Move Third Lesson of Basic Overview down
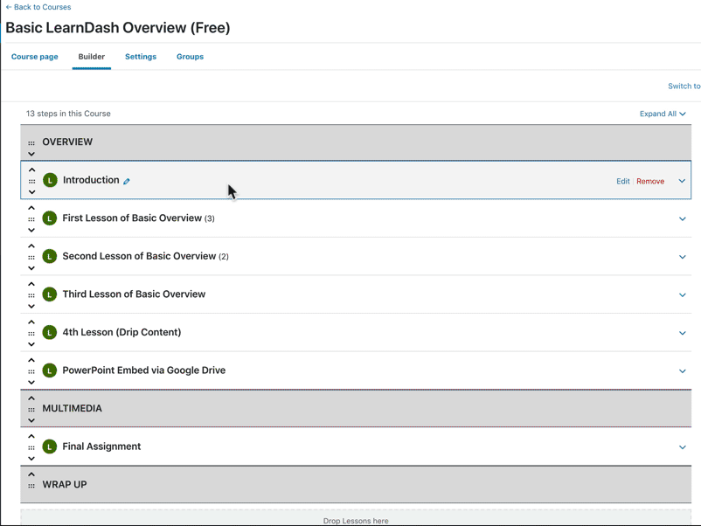 [x=31, y=306]
